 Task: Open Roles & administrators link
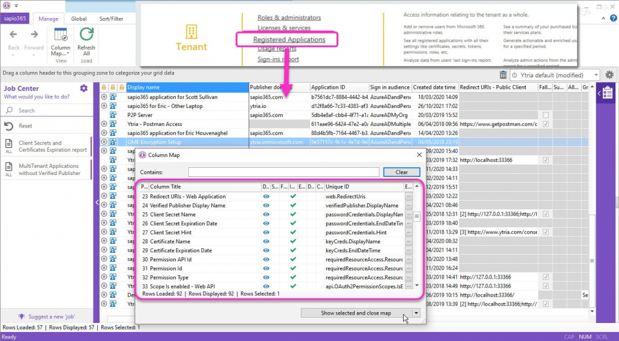pyautogui.click(x=289, y=18)
